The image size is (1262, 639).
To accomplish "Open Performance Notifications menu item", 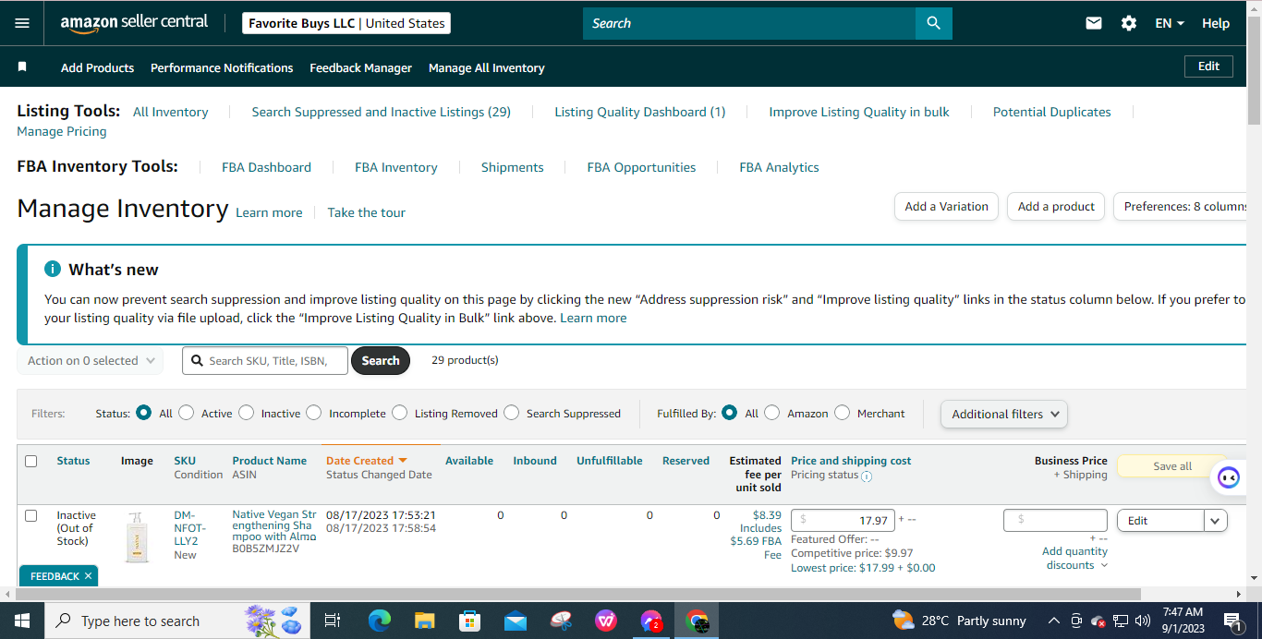I will [x=222, y=67].
